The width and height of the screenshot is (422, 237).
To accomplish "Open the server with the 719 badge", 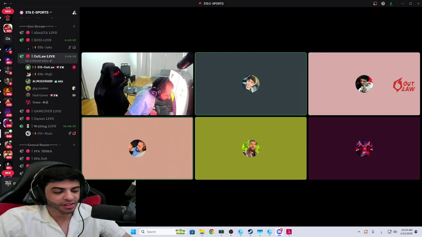I will coord(8,123).
